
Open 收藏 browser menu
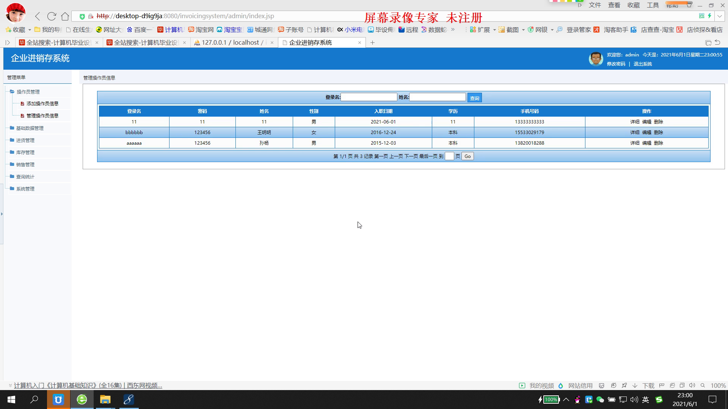633,5
